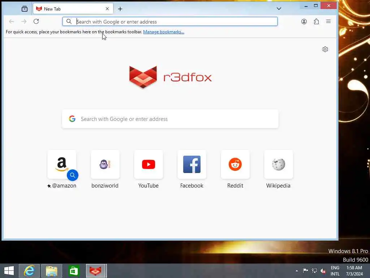The image size is (370, 278).
Task: Open the tab overview panel icon
Action: (25, 9)
